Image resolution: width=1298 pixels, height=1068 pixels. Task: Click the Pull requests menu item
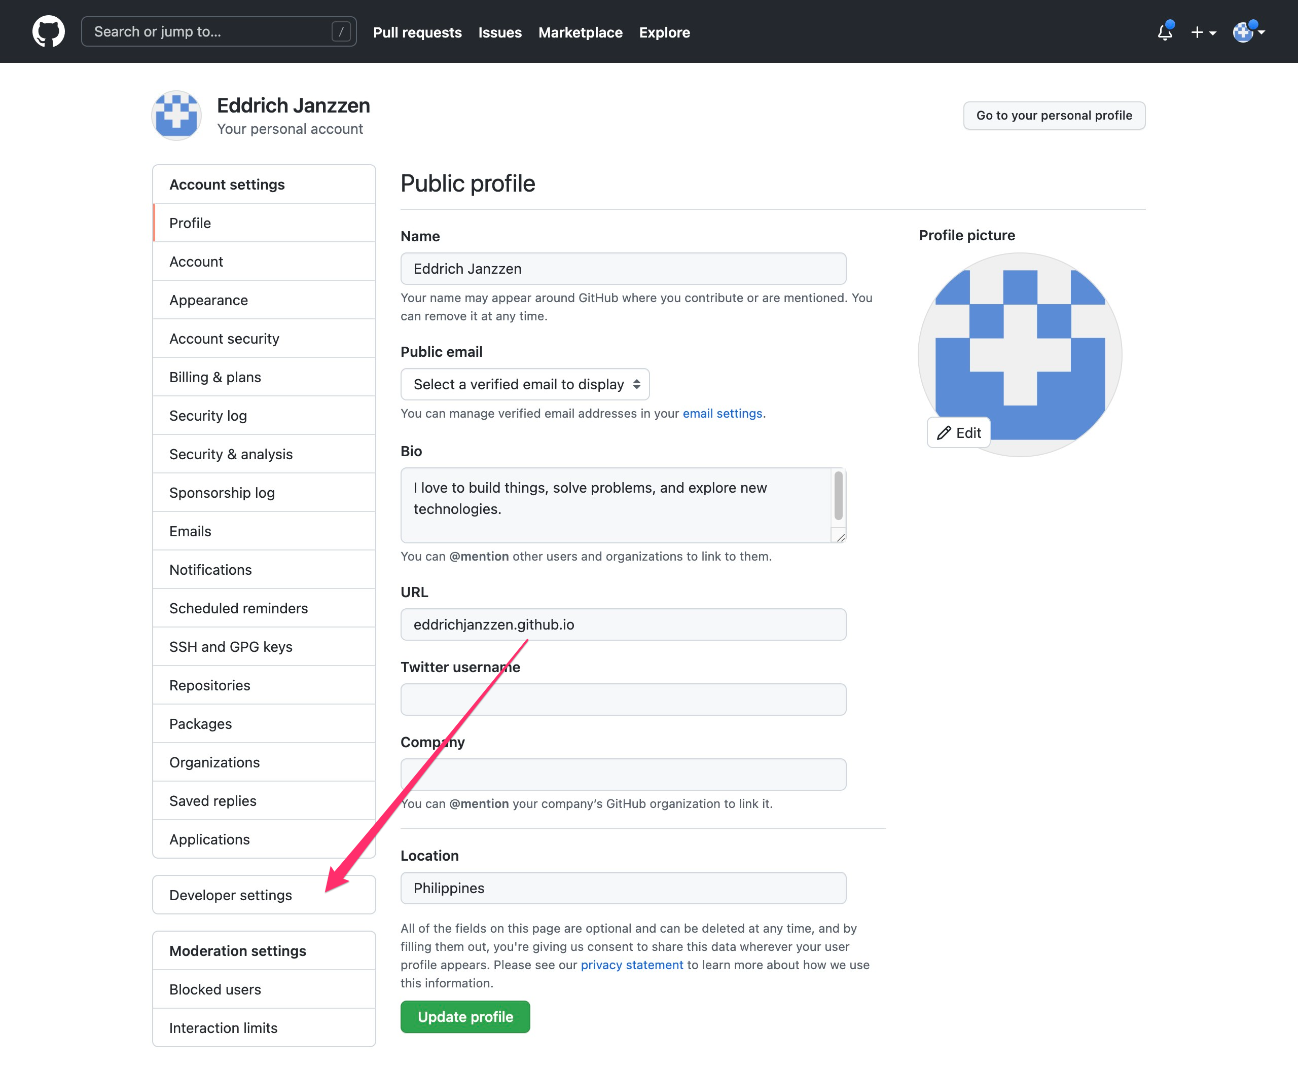(x=417, y=31)
